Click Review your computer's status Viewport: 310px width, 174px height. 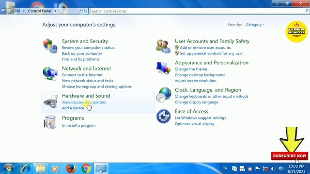click(x=88, y=47)
